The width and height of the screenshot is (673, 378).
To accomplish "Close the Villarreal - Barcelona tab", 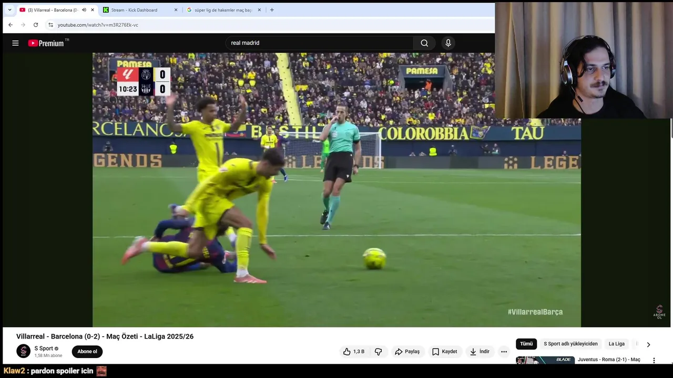I will click(93, 10).
